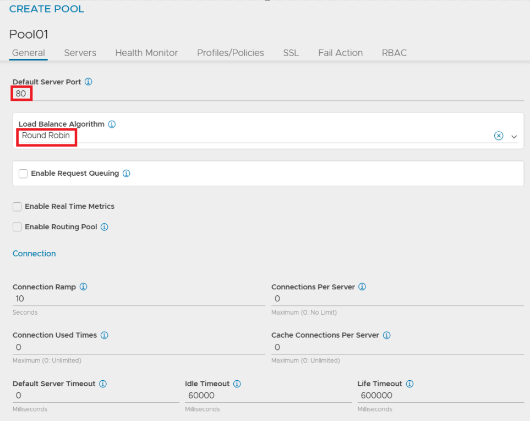Click the Enable Routing Pool label
The width and height of the screenshot is (530, 421).
[x=61, y=226]
